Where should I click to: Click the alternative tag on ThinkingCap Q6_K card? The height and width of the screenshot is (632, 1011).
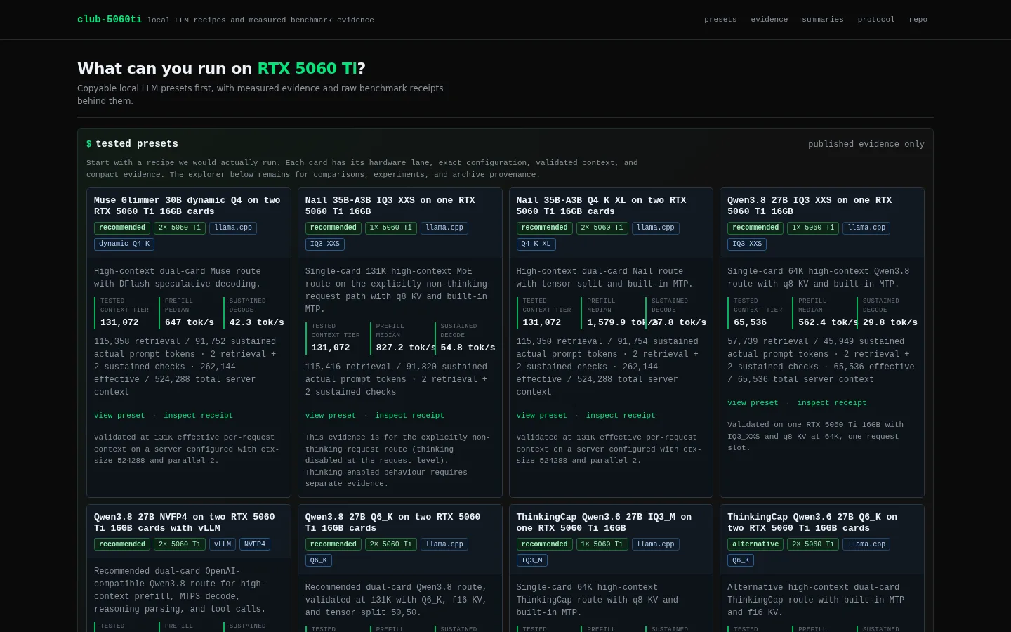coord(755,544)
